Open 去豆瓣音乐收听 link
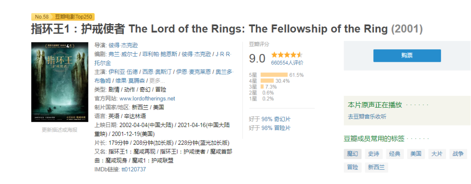471x184 pixels. point(367,117)
